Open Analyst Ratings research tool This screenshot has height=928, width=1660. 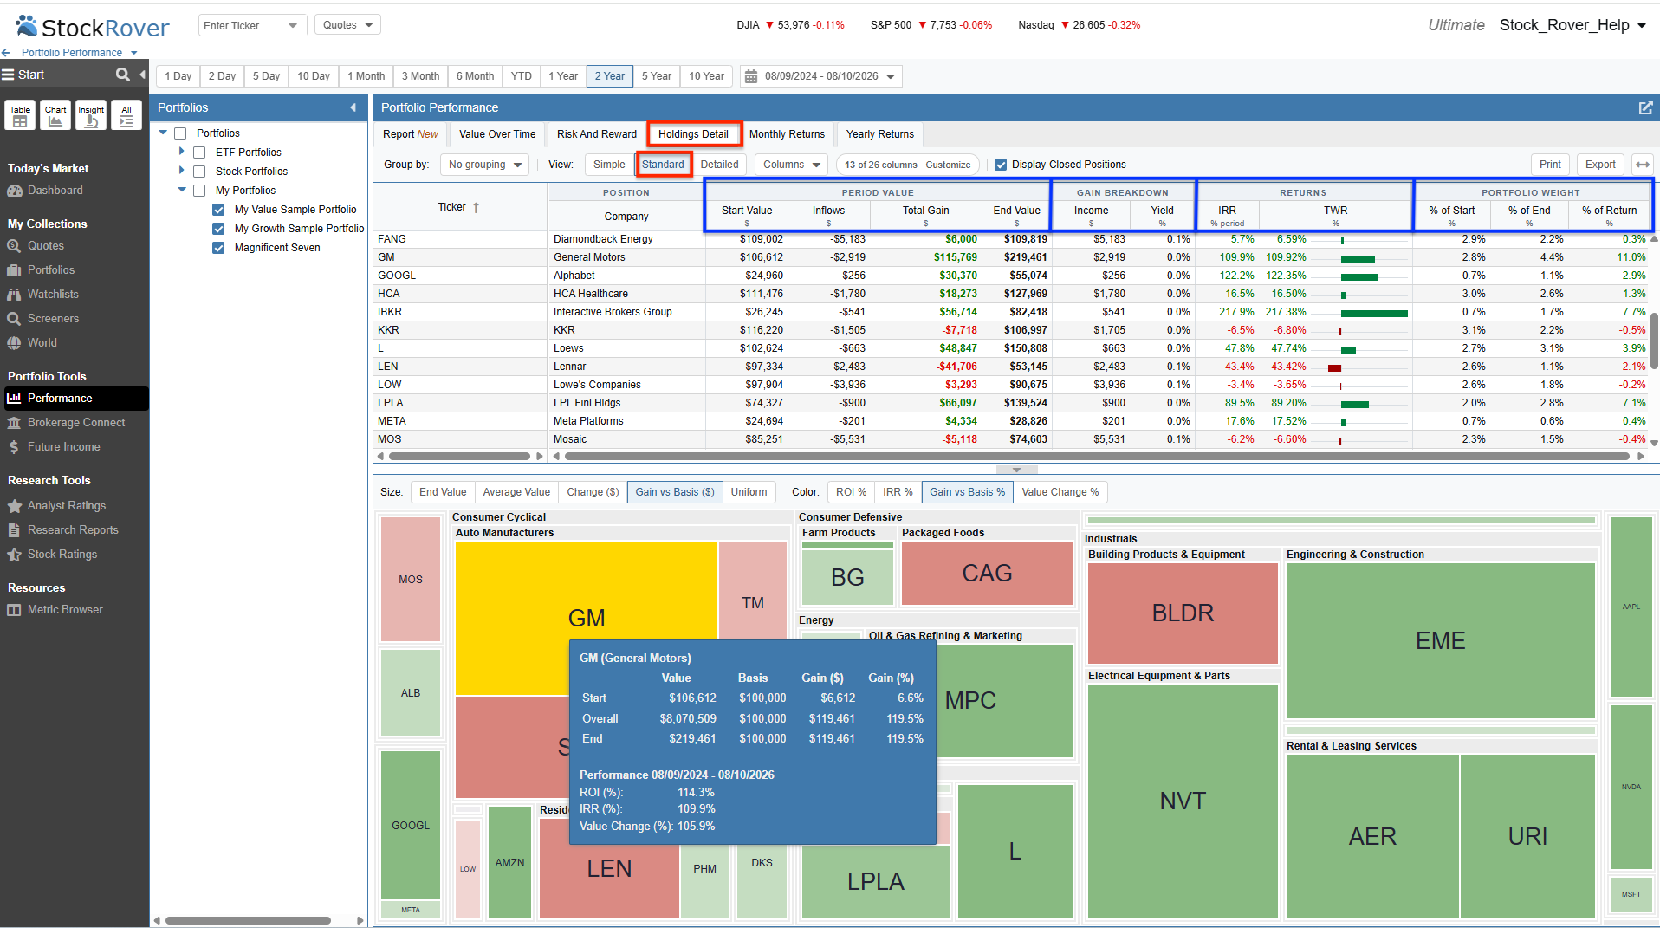coord(66,506)
